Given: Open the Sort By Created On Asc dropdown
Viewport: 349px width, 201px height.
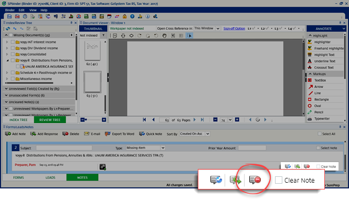Looking at the screenshot, I should click(195, 134).
